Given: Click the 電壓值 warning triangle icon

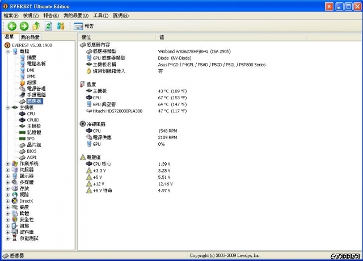Looking at the screenshot, I should (x=83, y=157).
